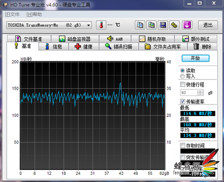
Task: Click the average speed value 134.3 MB/秒
Action: point(198,136)
